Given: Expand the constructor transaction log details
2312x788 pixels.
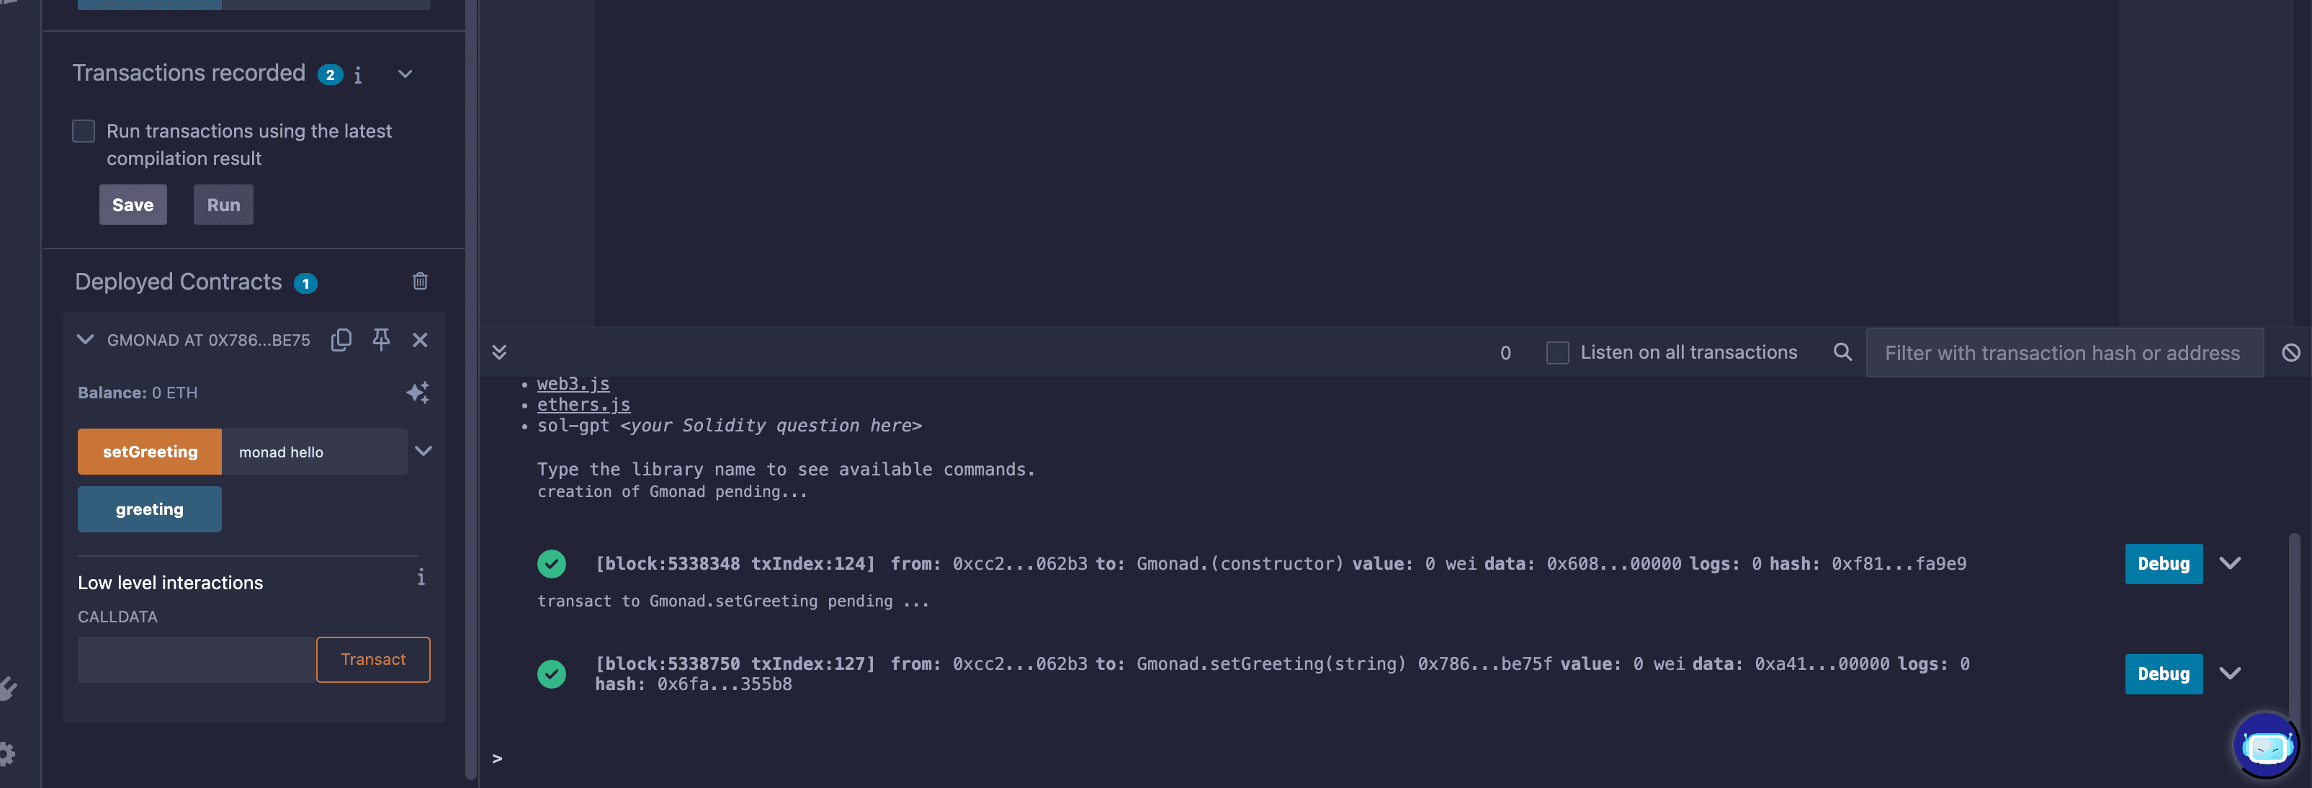Looking at the screenshot, I should (2231, 563).
